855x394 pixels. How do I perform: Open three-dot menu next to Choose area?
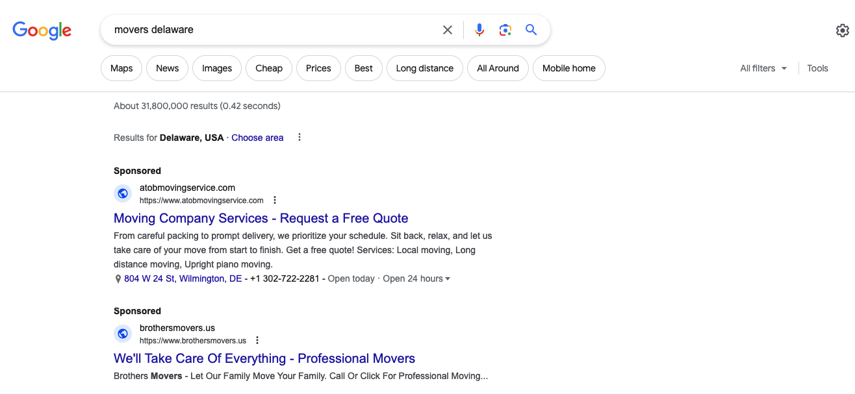[300, 138]
